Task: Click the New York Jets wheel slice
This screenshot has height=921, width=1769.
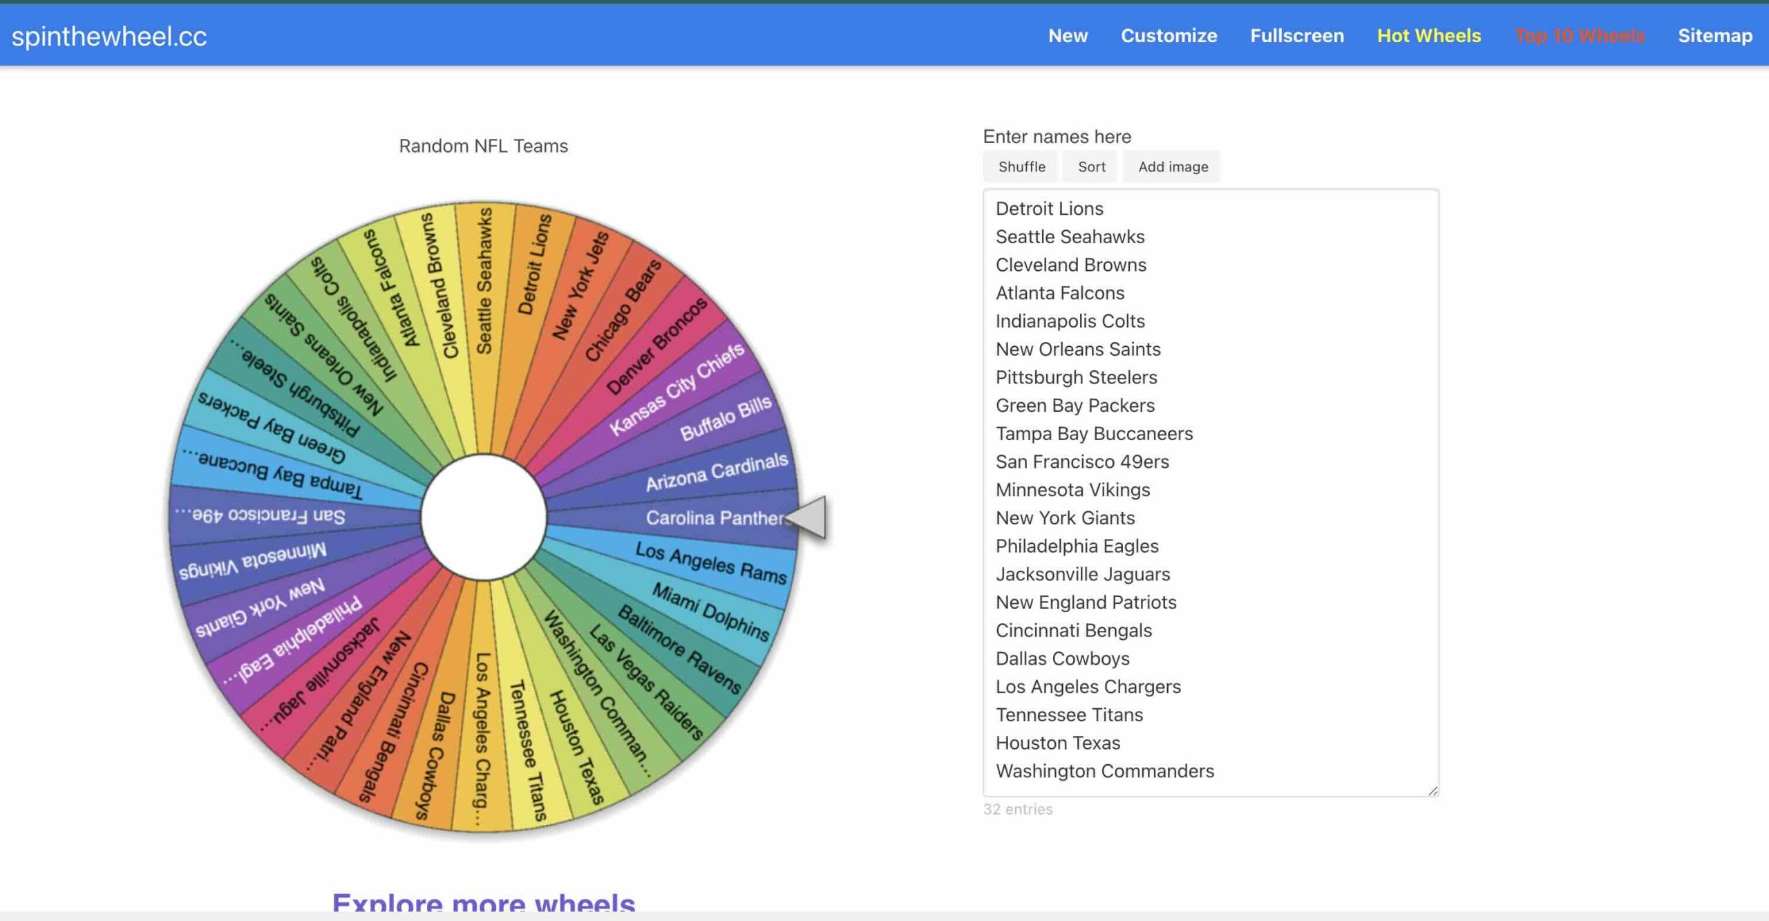Action: click(580, 285)
